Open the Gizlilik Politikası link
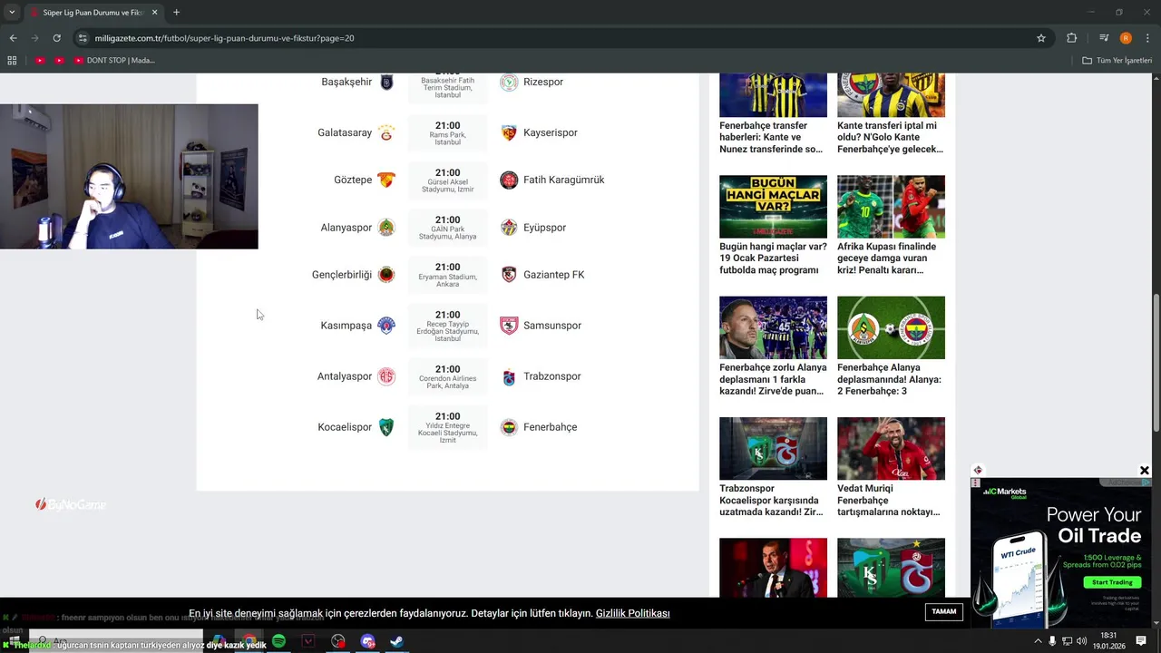This screenshot has width=1161, height=653. pyautogui.click(x=632, y=613)
